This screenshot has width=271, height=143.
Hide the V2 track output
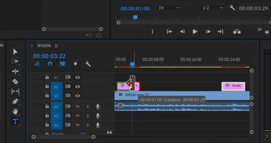point(78,87)
